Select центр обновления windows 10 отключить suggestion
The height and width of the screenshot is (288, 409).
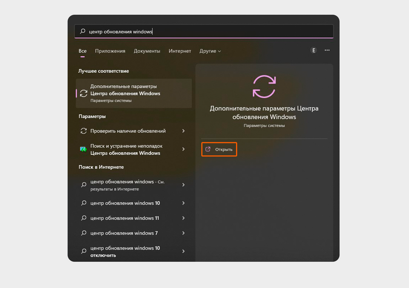(134, 252)
